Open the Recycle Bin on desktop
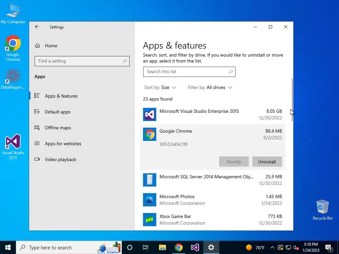This screenshot has height=254, width=339. 322,210
